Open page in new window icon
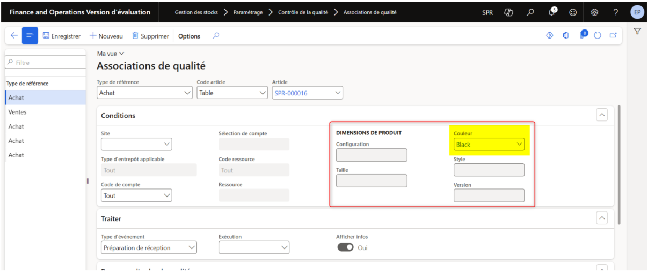Image resolution: width=648 pixels, height=272 pixels. [613, 36]
